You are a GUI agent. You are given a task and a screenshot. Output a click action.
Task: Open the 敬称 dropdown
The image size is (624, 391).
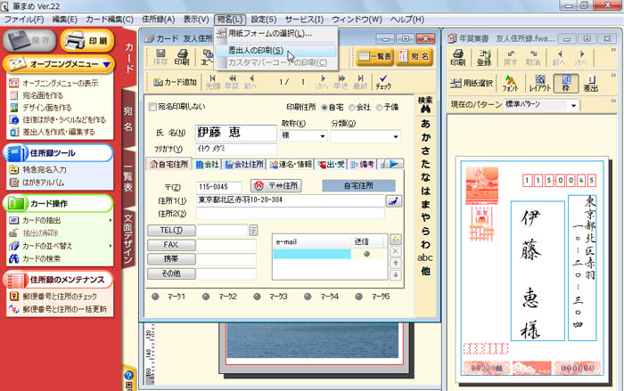323,136
